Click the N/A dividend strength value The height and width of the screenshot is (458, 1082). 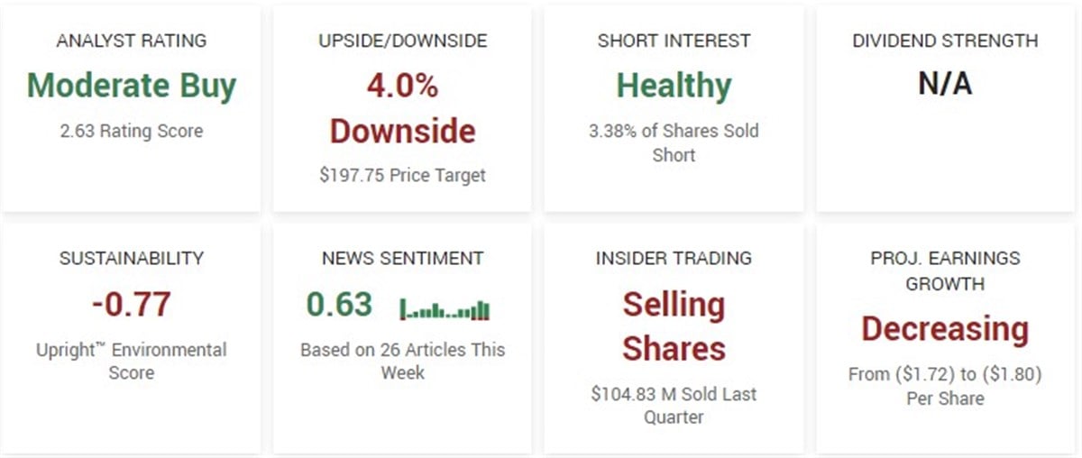(945, 84)
